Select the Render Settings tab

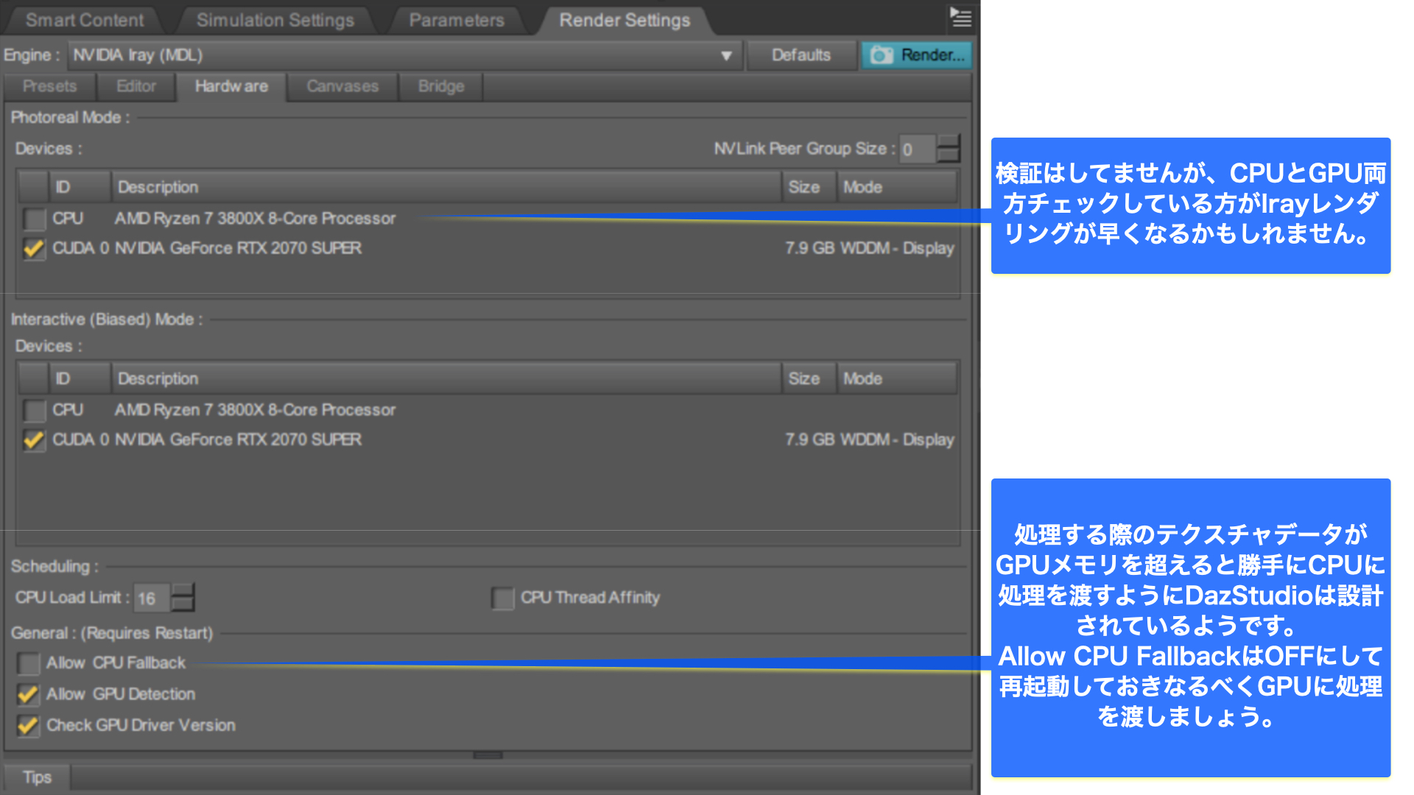[x=625, y=20]
